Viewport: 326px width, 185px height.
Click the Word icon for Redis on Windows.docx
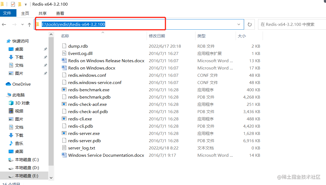(64, 68)
